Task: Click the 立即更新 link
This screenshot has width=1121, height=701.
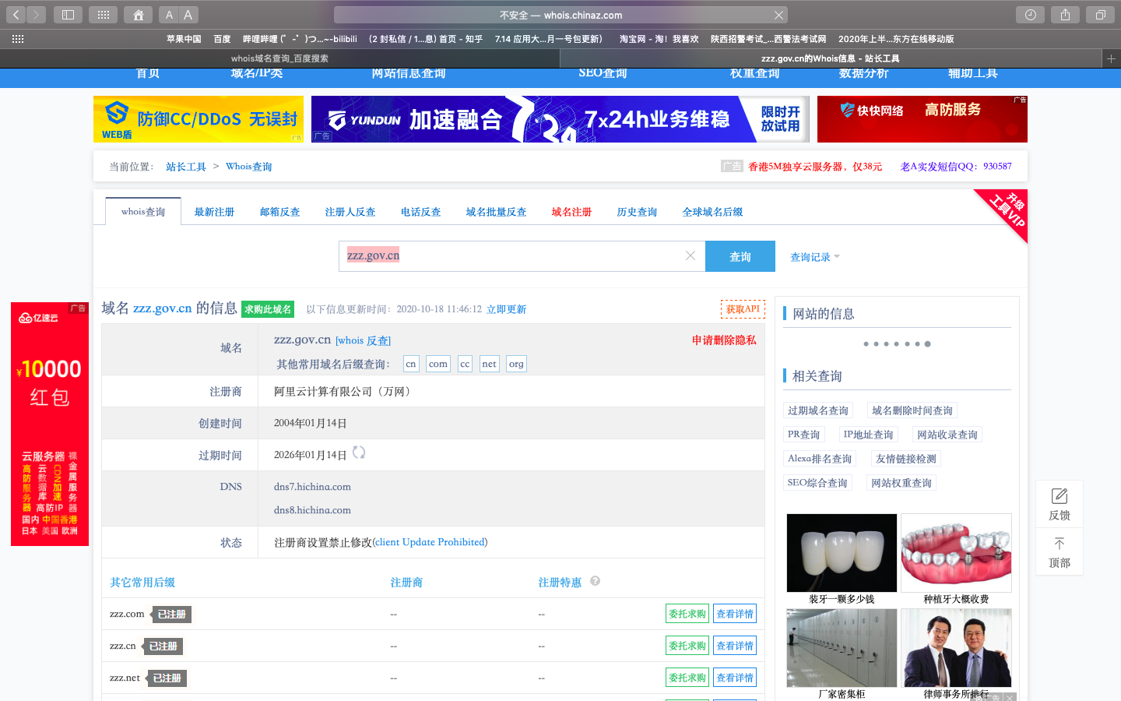Action: pyautogui.click(x=507, y=309)
